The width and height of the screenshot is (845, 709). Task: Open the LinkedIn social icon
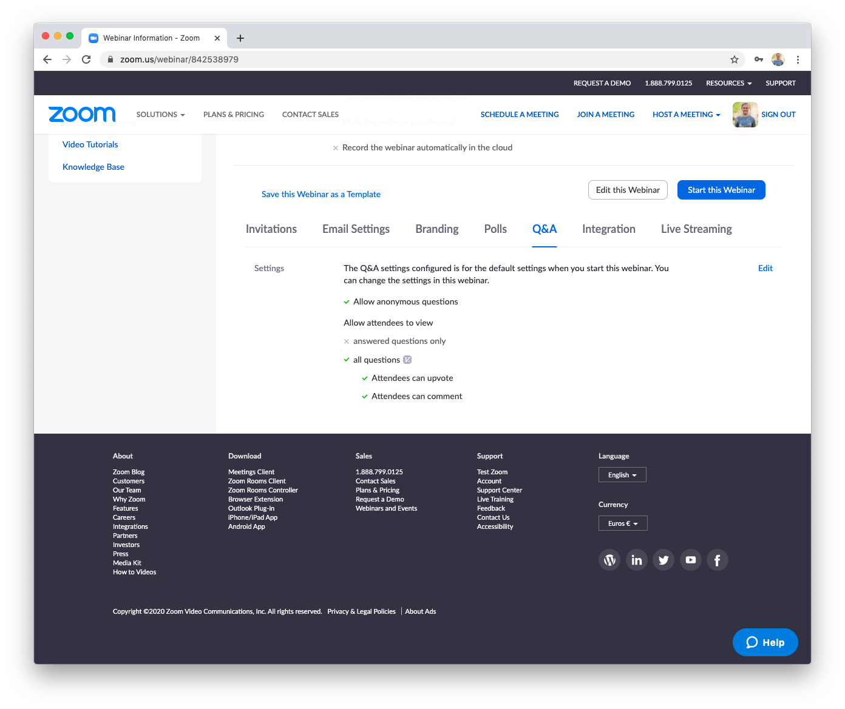tap(637, 560)
